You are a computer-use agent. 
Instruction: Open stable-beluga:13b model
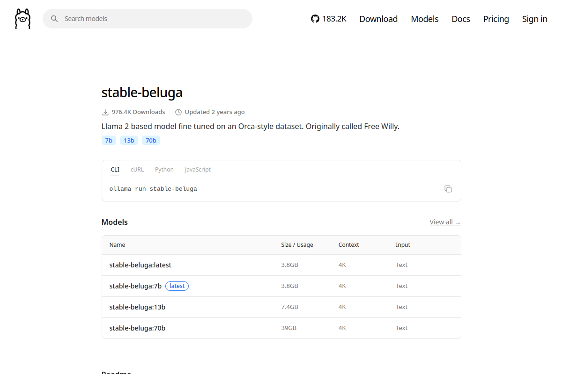[x=137, y=307]
